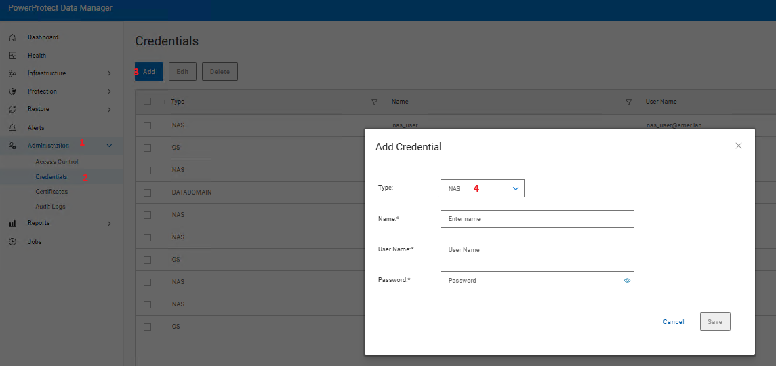
Task: Tick the select-all checkbox in table header
Action: coord(147,102)
